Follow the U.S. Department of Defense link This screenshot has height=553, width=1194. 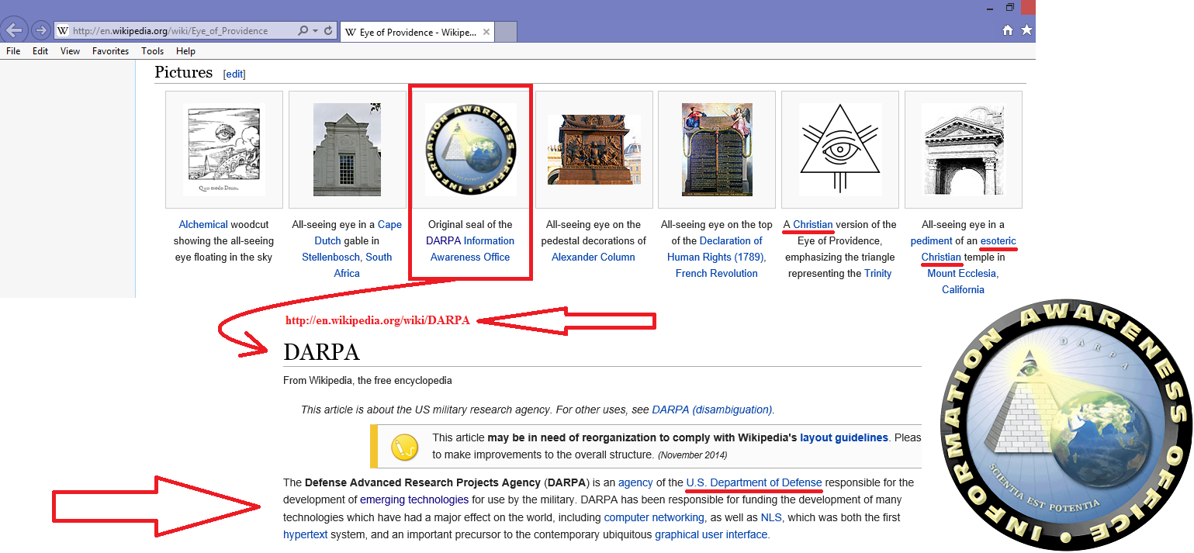pos(754,482)
